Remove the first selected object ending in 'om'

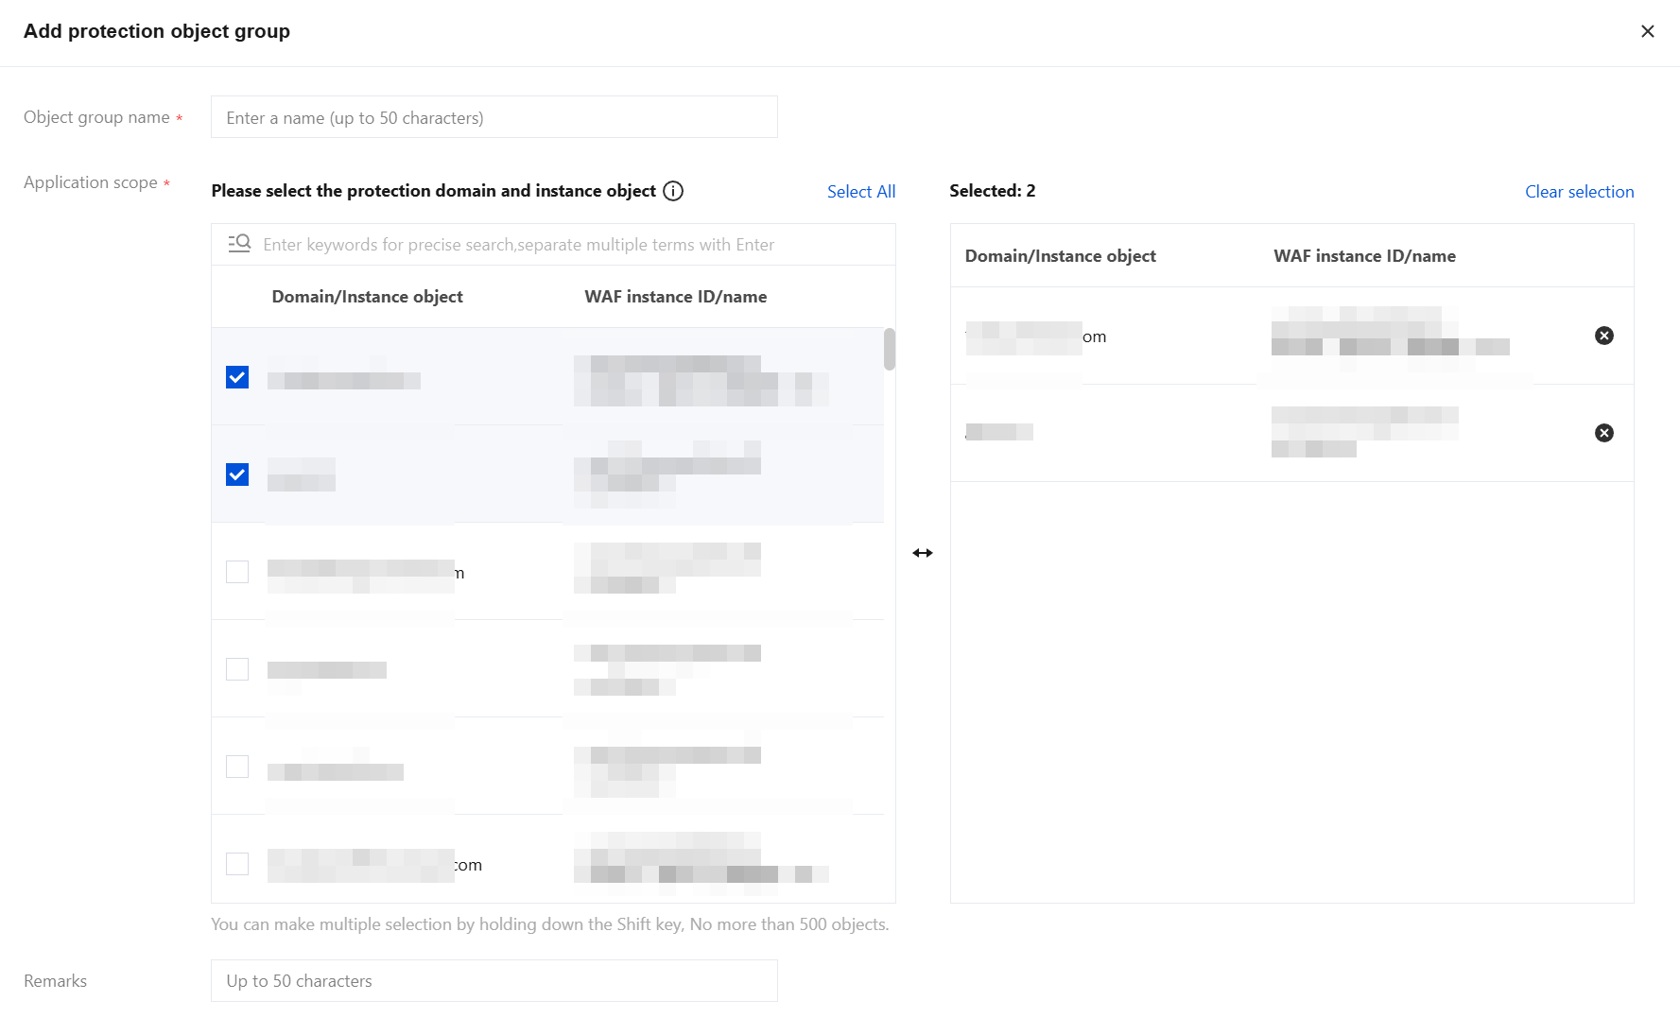tap(1603, 336)
